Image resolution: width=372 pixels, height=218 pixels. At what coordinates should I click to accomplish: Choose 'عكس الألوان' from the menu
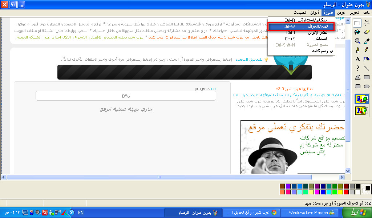click(x=301, y=33)
